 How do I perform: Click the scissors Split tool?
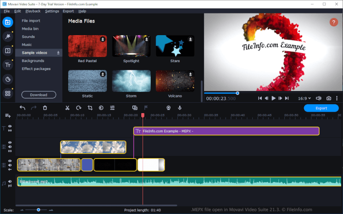point(67,108)
